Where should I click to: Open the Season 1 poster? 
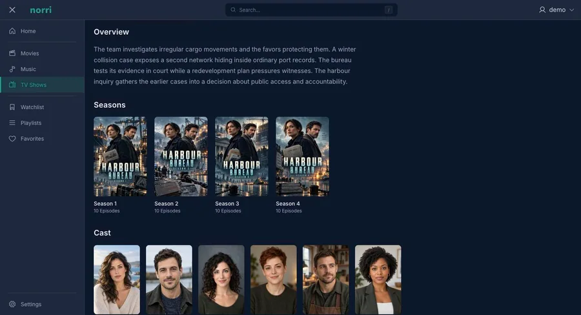[x=120, y=156]
